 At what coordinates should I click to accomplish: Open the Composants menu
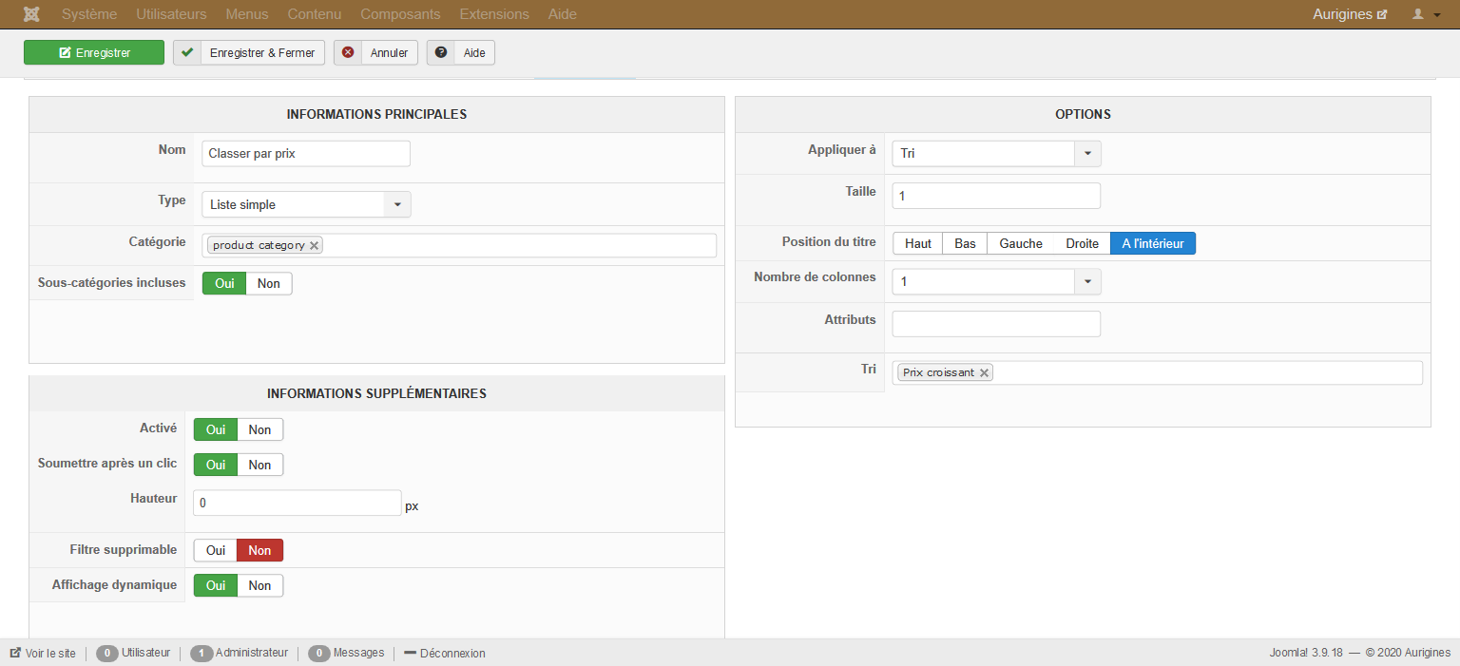click(x=400, y=14)
